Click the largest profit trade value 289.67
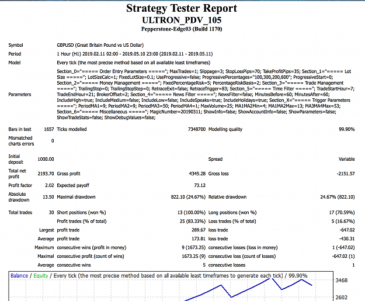The height and width of the screenshot is (301, 365). [199, 230]
